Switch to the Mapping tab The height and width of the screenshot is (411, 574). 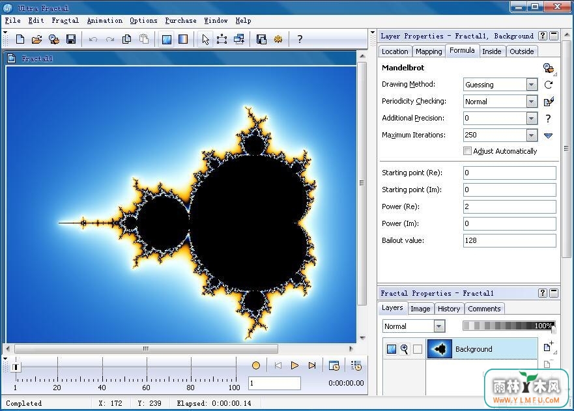pyautogui.click(x=429, y=51)
